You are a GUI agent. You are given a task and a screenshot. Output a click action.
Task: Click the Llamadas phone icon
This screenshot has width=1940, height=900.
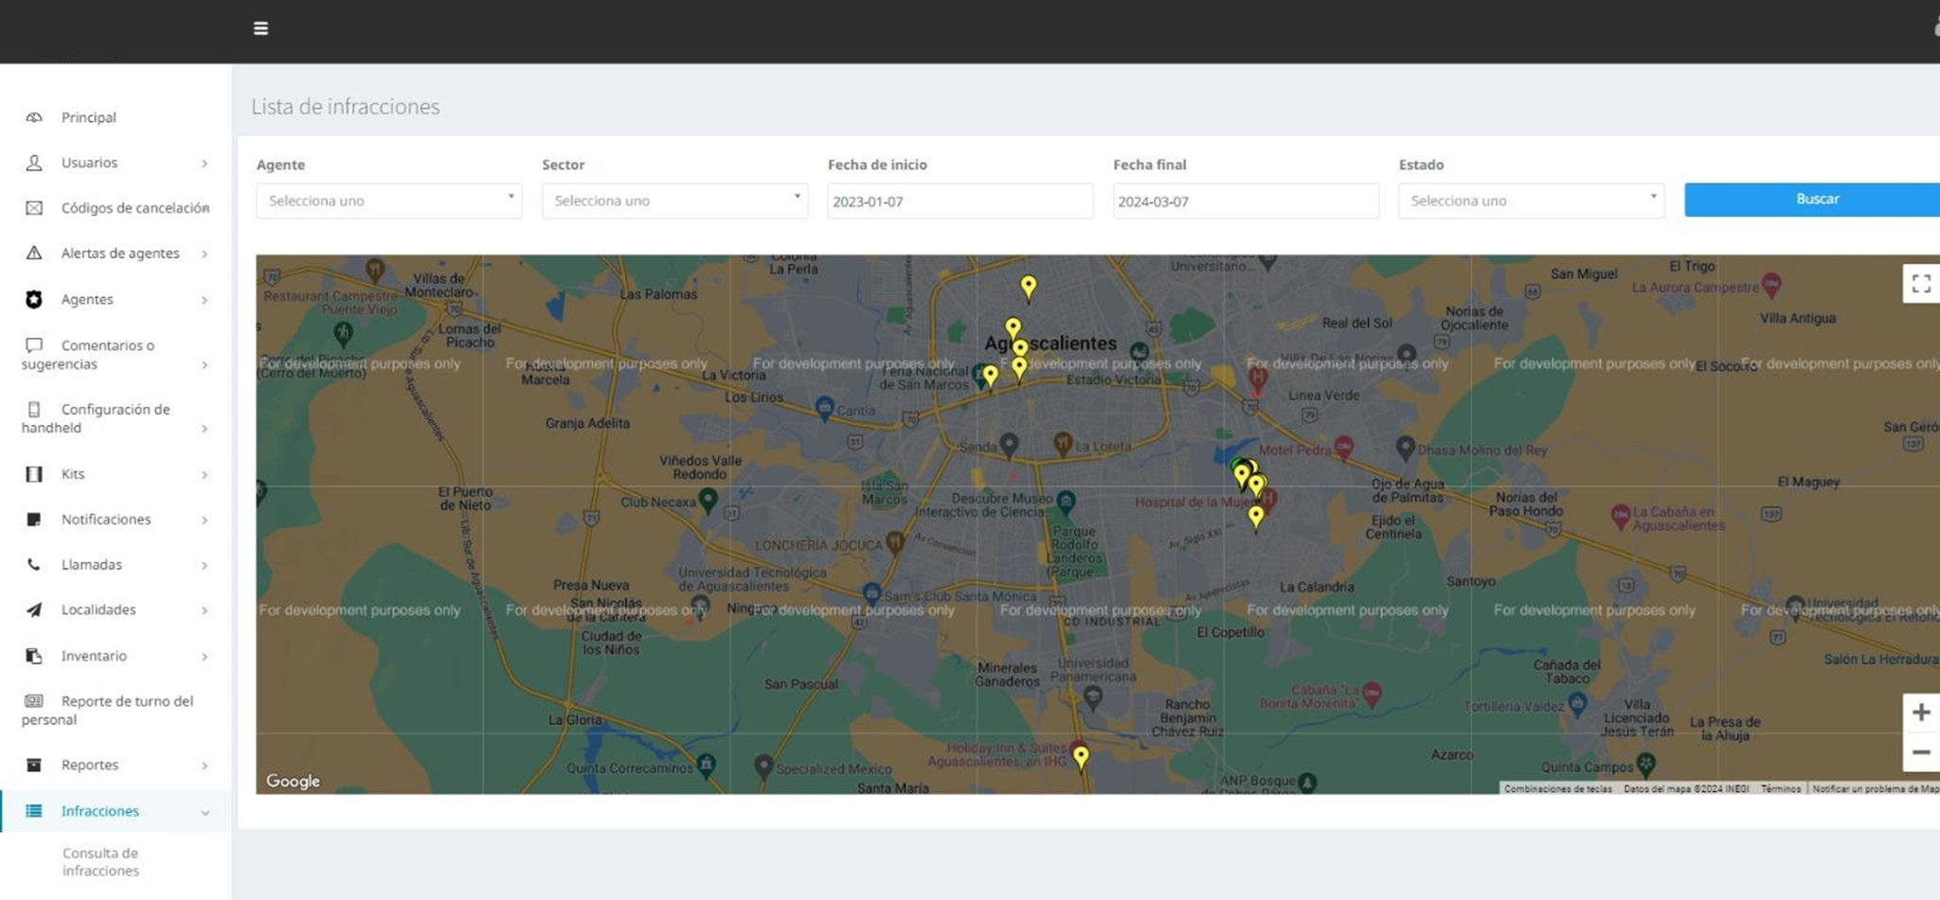pos(34,565)
